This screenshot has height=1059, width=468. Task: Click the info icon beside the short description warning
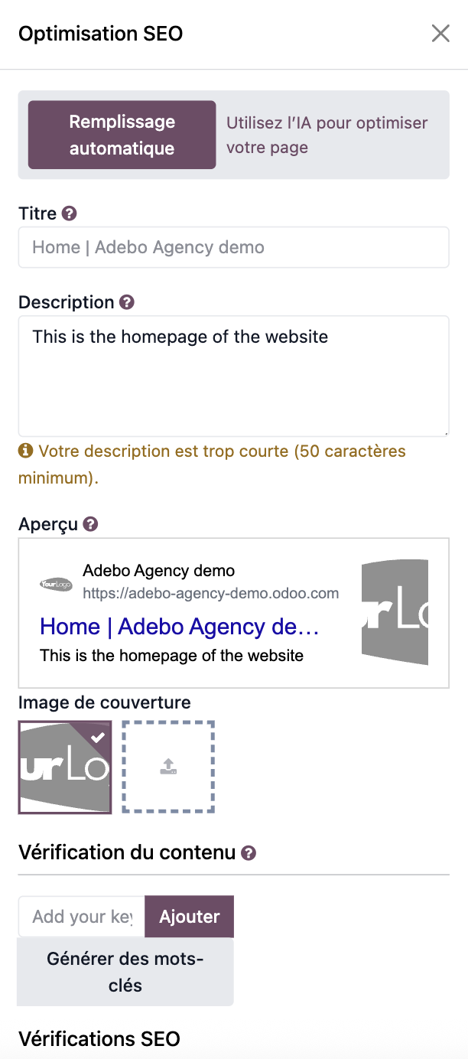click(26, 451)
